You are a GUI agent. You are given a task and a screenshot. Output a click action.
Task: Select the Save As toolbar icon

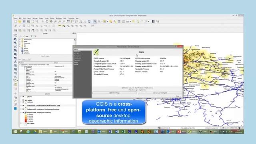[28, 22]
